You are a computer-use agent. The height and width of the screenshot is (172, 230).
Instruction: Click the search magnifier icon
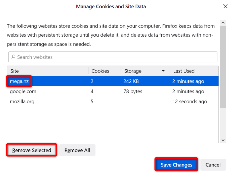13,57
